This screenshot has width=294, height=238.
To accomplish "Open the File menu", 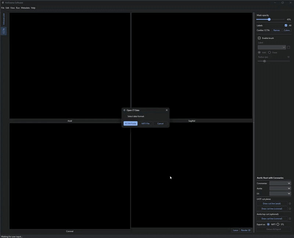I will (x=3, y=8).
